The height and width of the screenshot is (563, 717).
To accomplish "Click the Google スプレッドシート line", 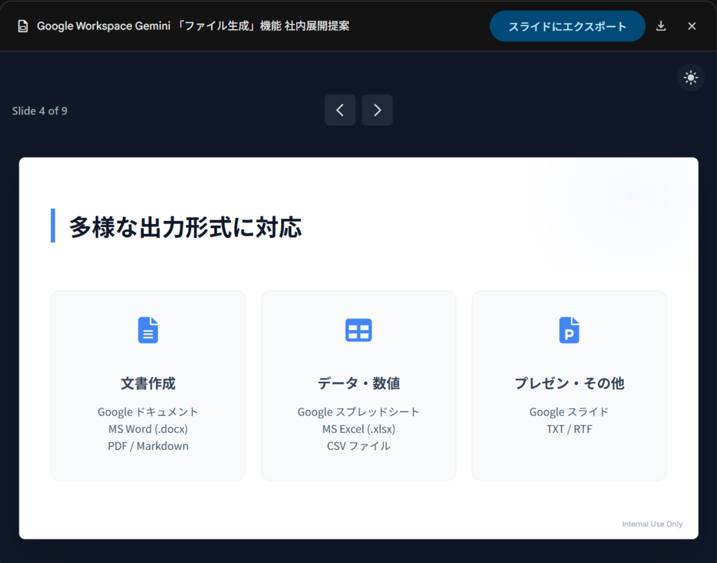I will [x=358, y=412].
